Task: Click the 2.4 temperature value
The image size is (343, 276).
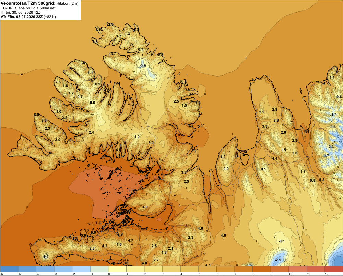Action: (x=91, y=132)
